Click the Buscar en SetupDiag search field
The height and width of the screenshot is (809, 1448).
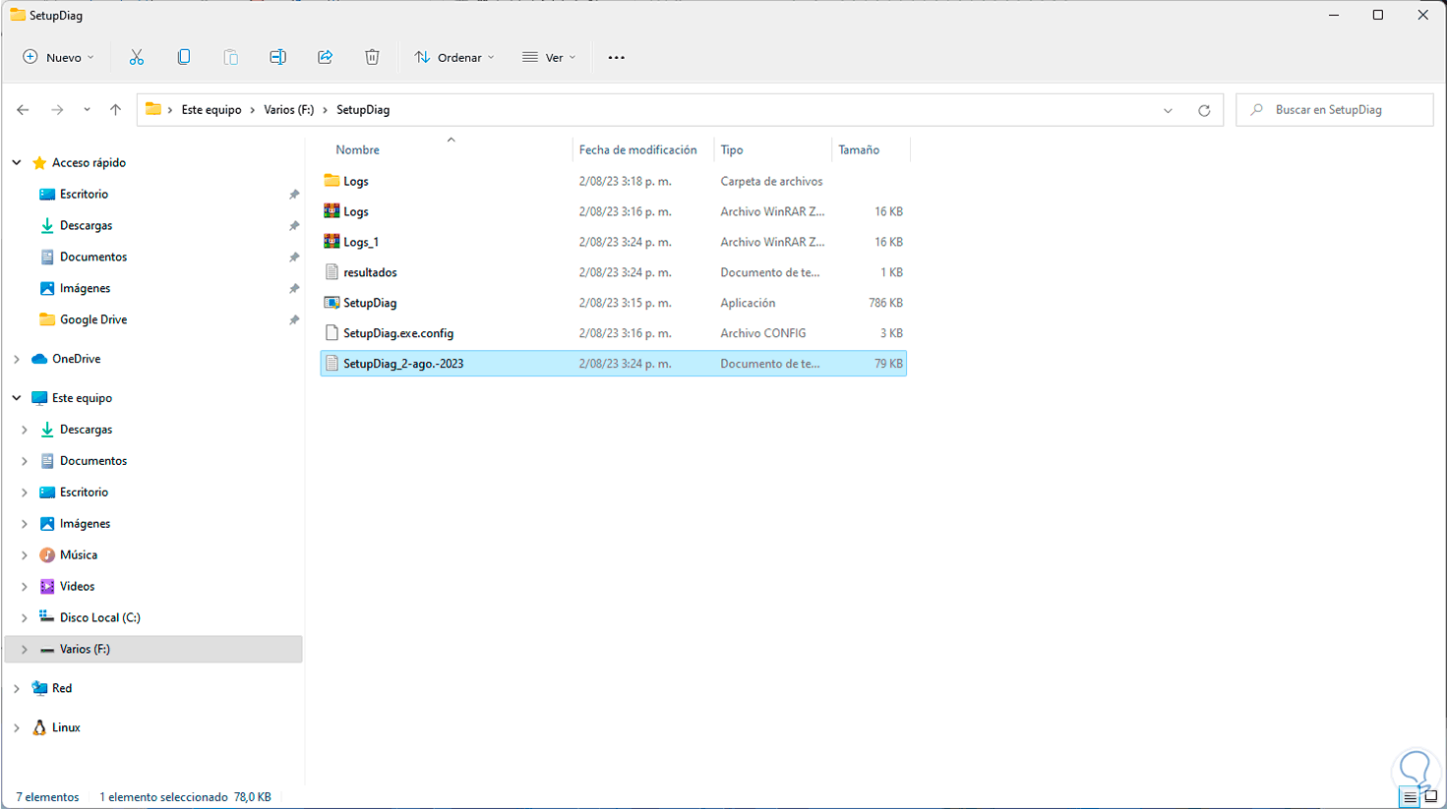click(x=1335, y=110)
